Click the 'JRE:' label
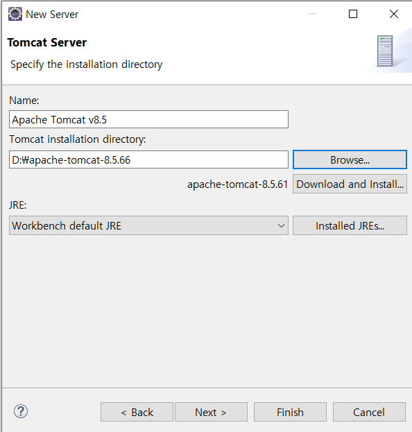 18,205
